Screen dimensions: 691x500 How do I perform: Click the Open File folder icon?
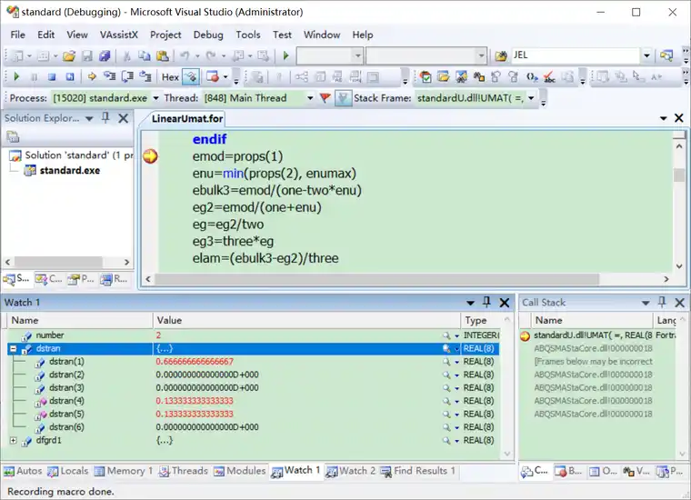pos(69,56)
